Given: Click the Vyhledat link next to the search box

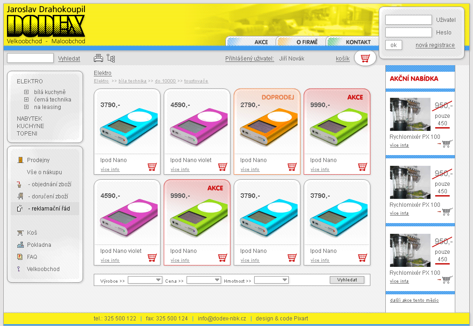Looking at the screenshot, I should [x=69, y=59].
